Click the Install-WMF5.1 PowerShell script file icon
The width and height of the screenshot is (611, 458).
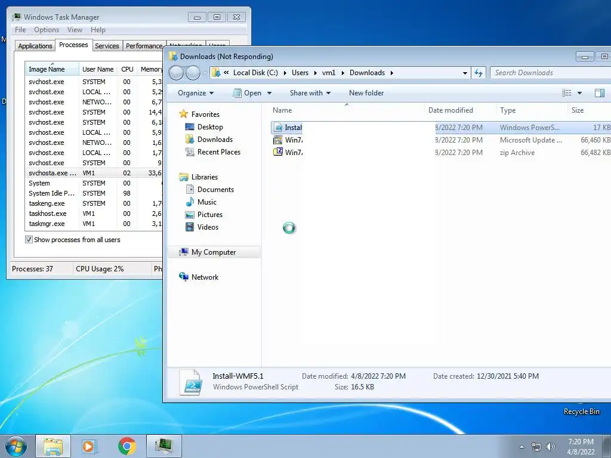[x=278, y=128]
